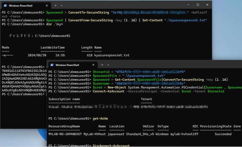Click the Disconnect-AzAccount command

111,145
